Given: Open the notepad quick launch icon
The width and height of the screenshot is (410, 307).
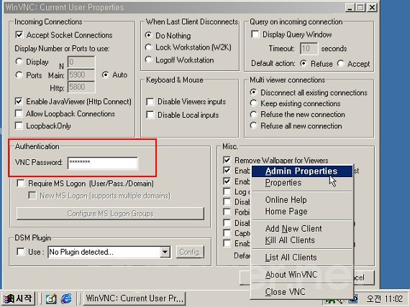Looking at the screenshot, I should (51, 299).
